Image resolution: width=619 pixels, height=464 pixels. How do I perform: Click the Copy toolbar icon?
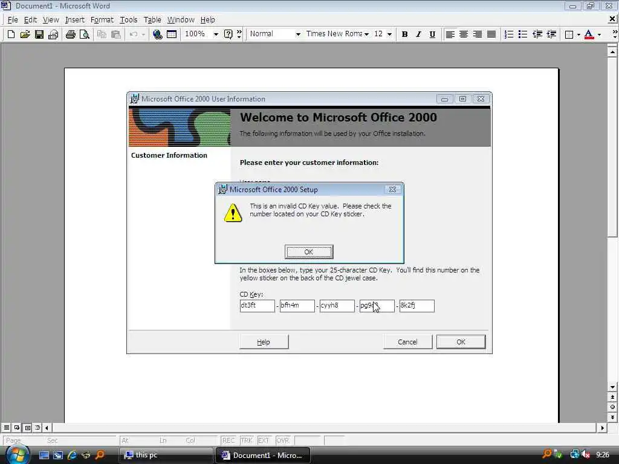102,34
